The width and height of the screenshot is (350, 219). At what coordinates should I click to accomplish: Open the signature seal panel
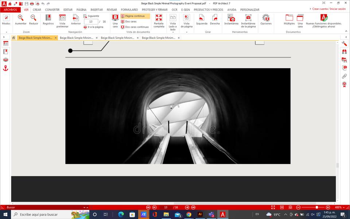(344, 84)
